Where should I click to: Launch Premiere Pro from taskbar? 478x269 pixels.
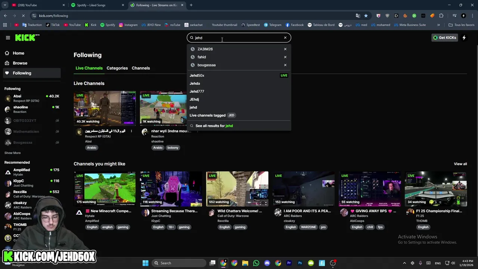[x=289, y=263]
